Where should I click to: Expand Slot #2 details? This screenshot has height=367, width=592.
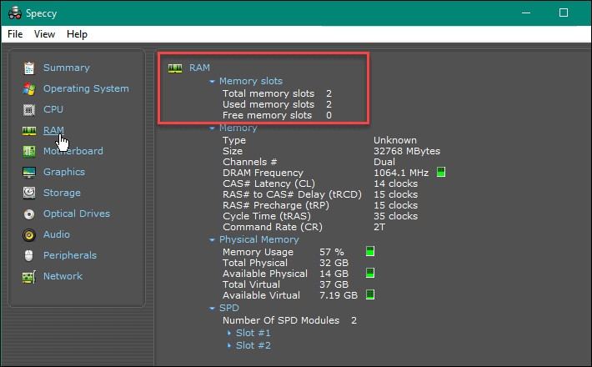pyautogui.click(x=228, y=345)
